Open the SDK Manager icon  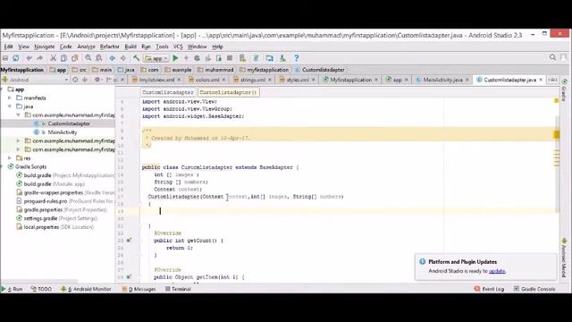(x=282, y=58)
